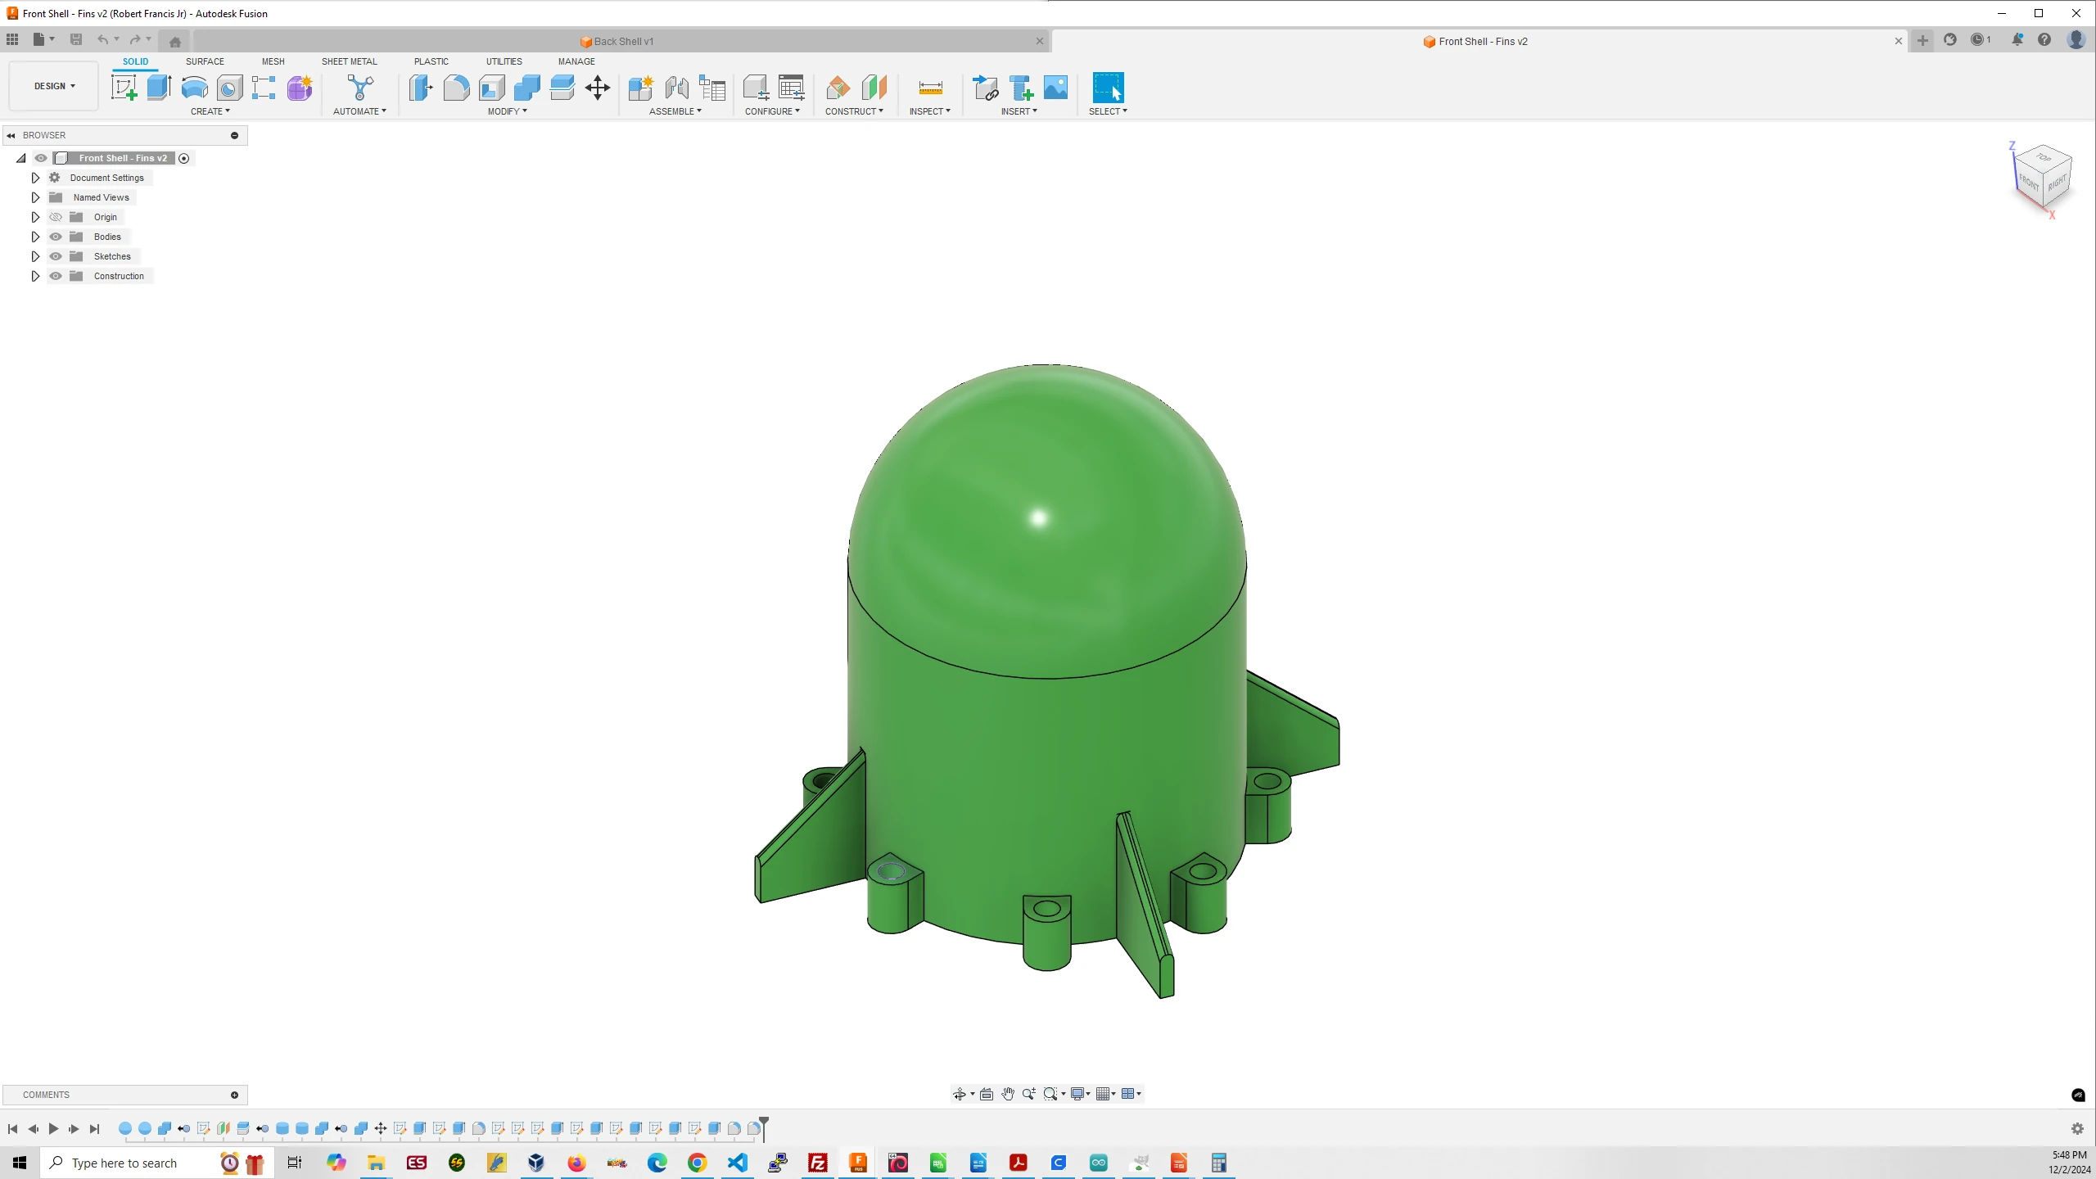Play the timeline
Image resolution: width=2096 pixels, height=1179 pixels.
[x=53, y=1129]
